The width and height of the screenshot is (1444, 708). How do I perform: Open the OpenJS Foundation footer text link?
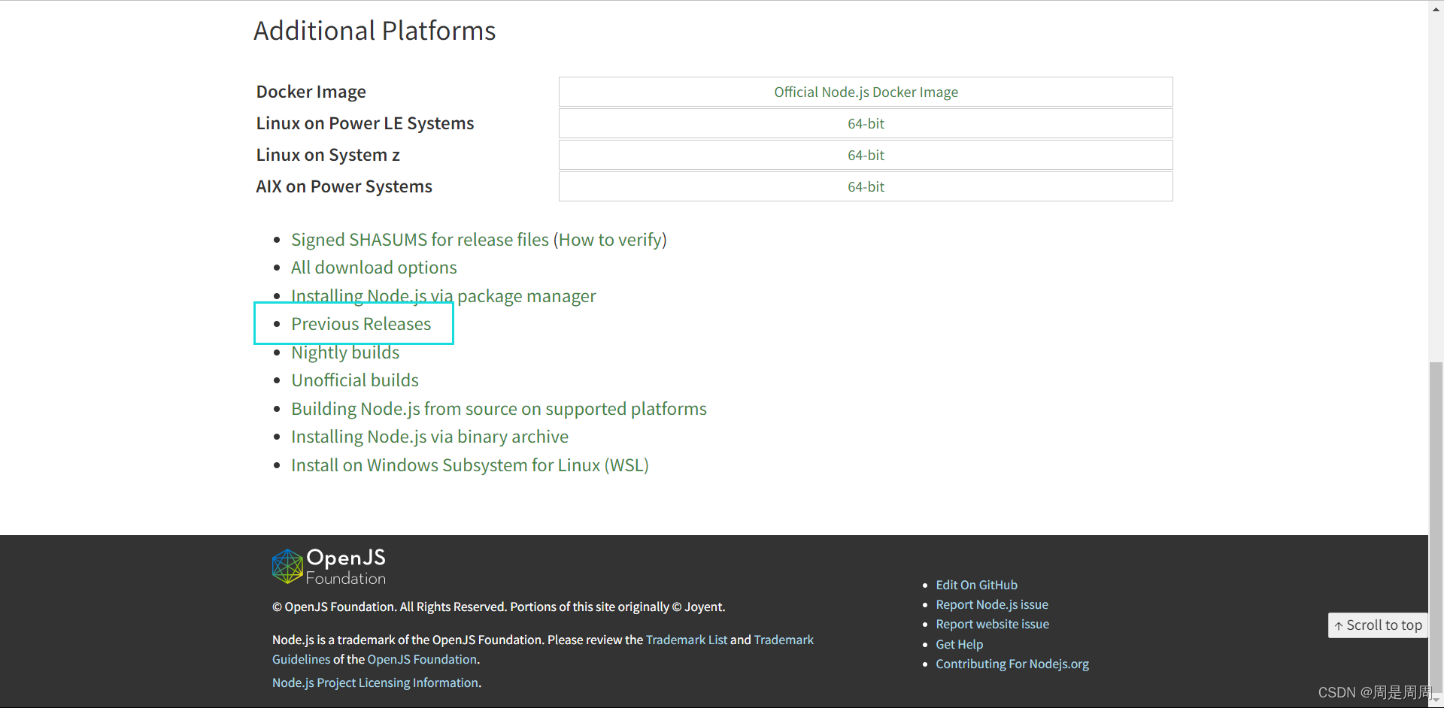tap(422, 659)
